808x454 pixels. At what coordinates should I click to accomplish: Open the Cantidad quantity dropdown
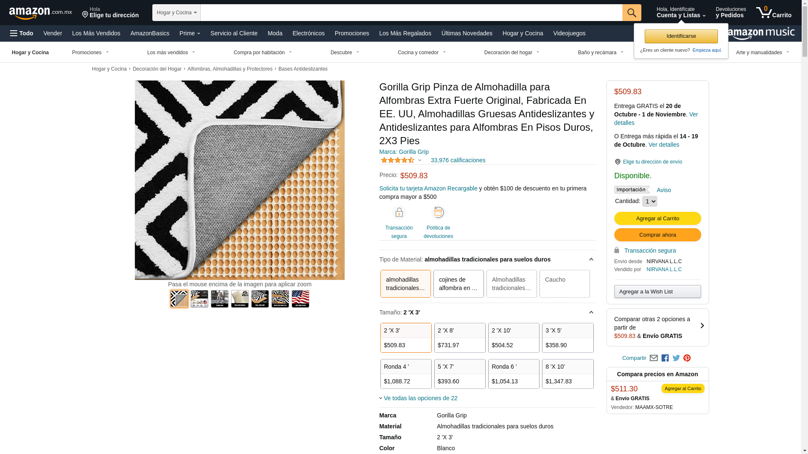point(649,201)
